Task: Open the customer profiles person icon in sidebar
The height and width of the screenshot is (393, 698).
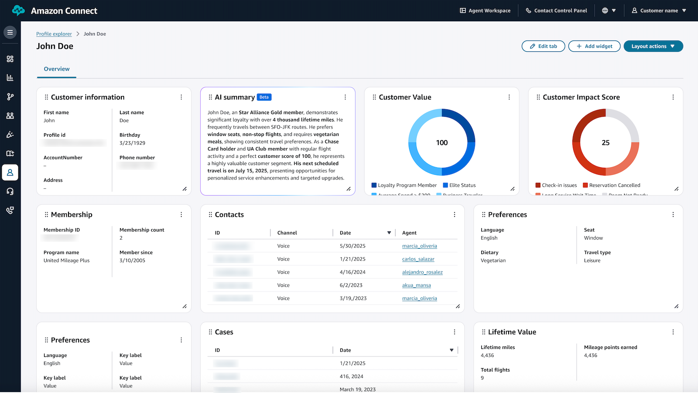Action: pos(10,172)
